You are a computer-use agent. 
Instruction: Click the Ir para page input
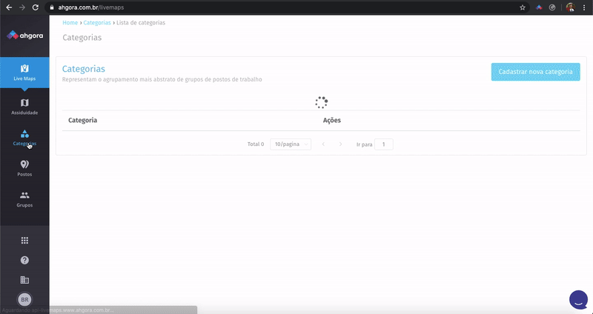click(383, 144)
